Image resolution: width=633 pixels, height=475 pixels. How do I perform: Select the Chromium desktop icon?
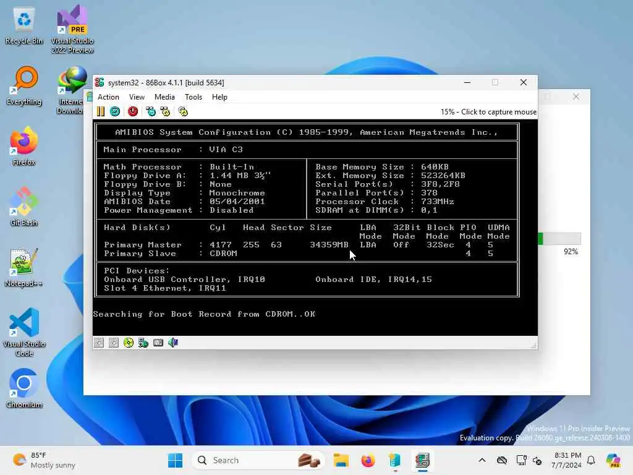24,389
